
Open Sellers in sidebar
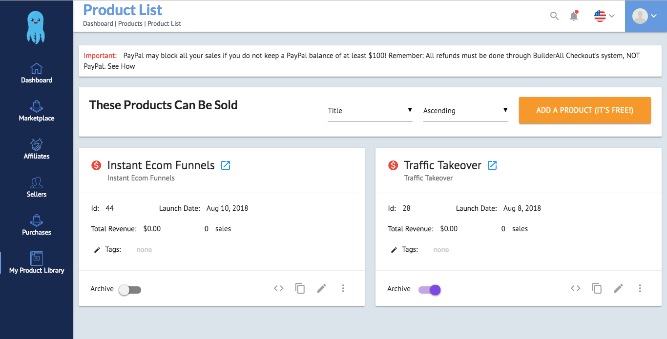click(x=37, y=187)
